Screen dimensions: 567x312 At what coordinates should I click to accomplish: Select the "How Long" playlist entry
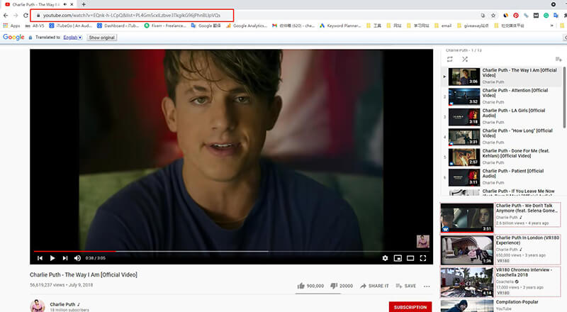pyautogui.click(x=503, y=137)
